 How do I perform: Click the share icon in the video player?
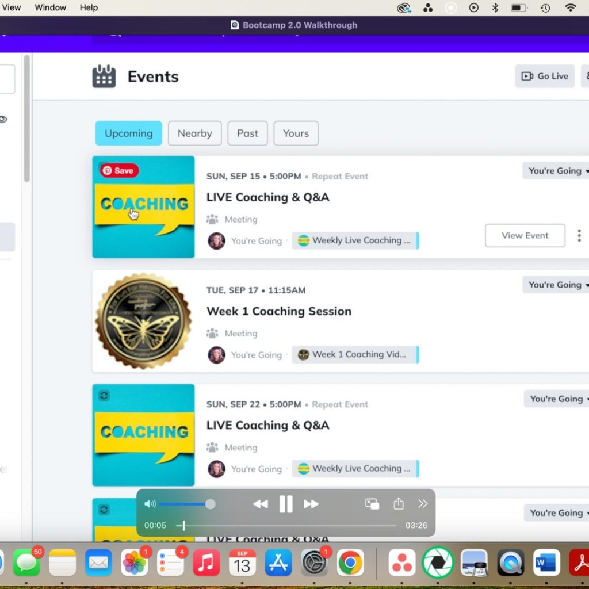399,504
